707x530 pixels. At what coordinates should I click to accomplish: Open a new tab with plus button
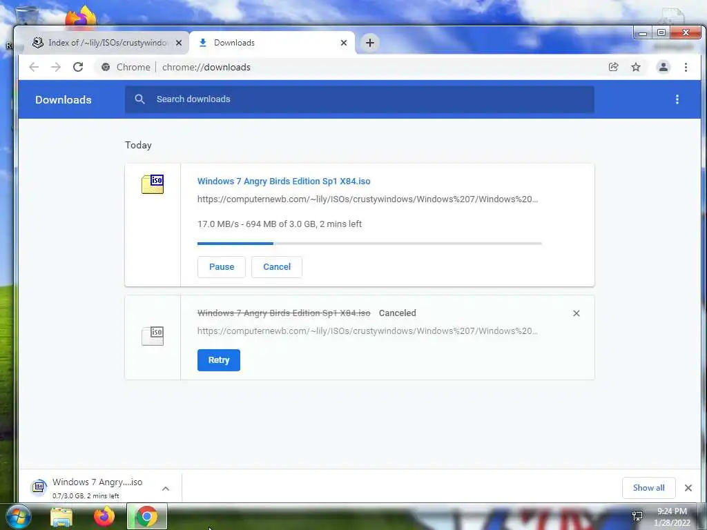[370, 43]
